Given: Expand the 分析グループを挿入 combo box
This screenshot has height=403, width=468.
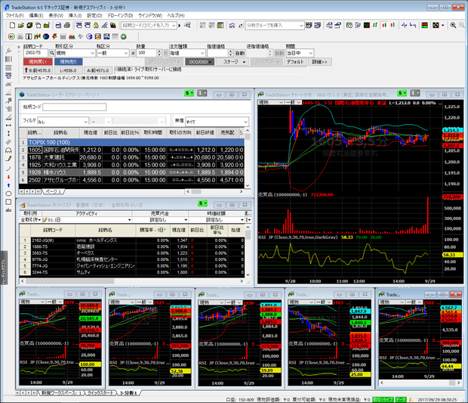Looking at the screenshot, I should (x=274, y=26).
